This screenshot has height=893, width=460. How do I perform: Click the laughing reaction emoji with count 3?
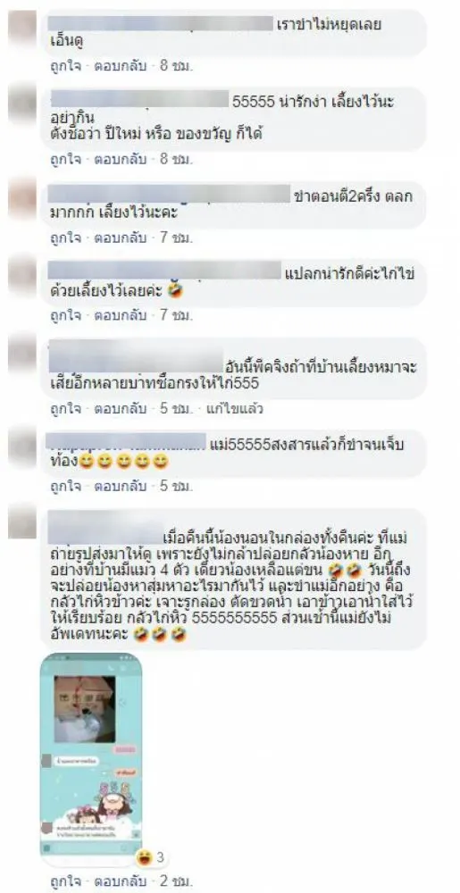pyautogui.click(x=145, y=856)
